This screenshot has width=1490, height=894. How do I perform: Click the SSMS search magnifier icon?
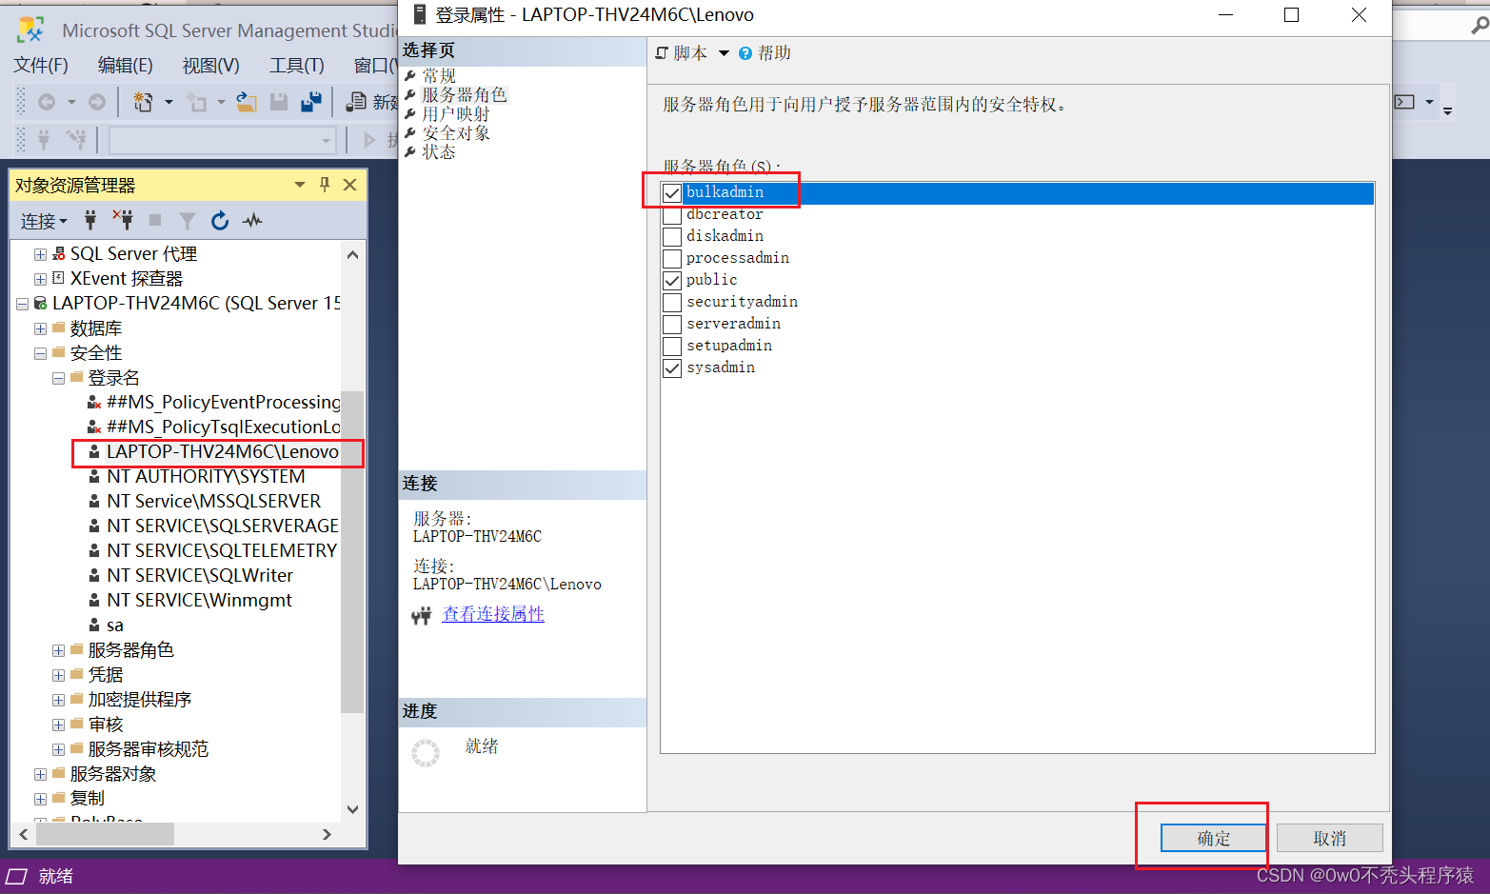pos(1479,27)
